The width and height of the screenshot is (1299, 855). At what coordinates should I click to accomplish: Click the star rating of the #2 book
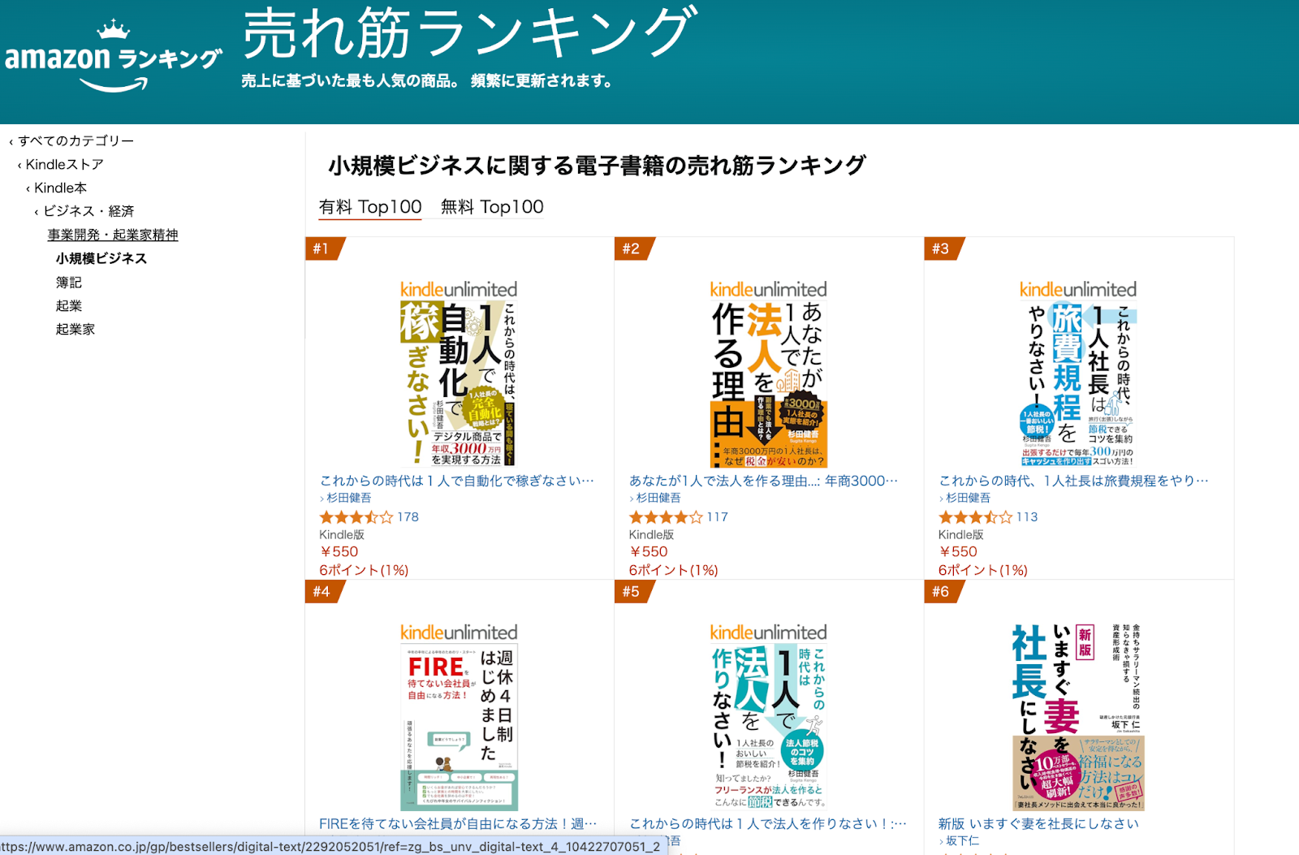pos(666,517)
